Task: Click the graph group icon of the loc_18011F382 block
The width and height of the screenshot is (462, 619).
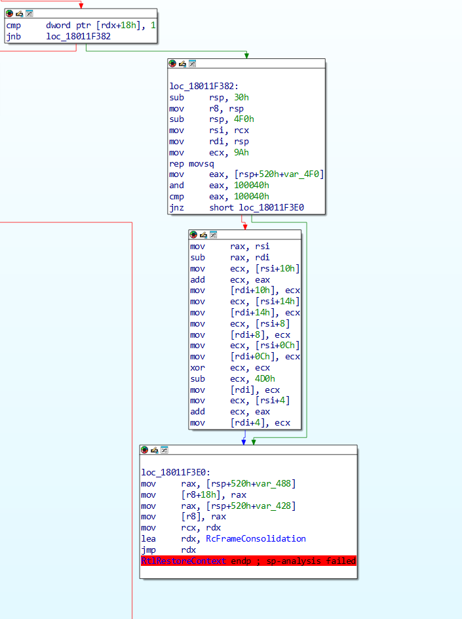Action: [192, 64]
